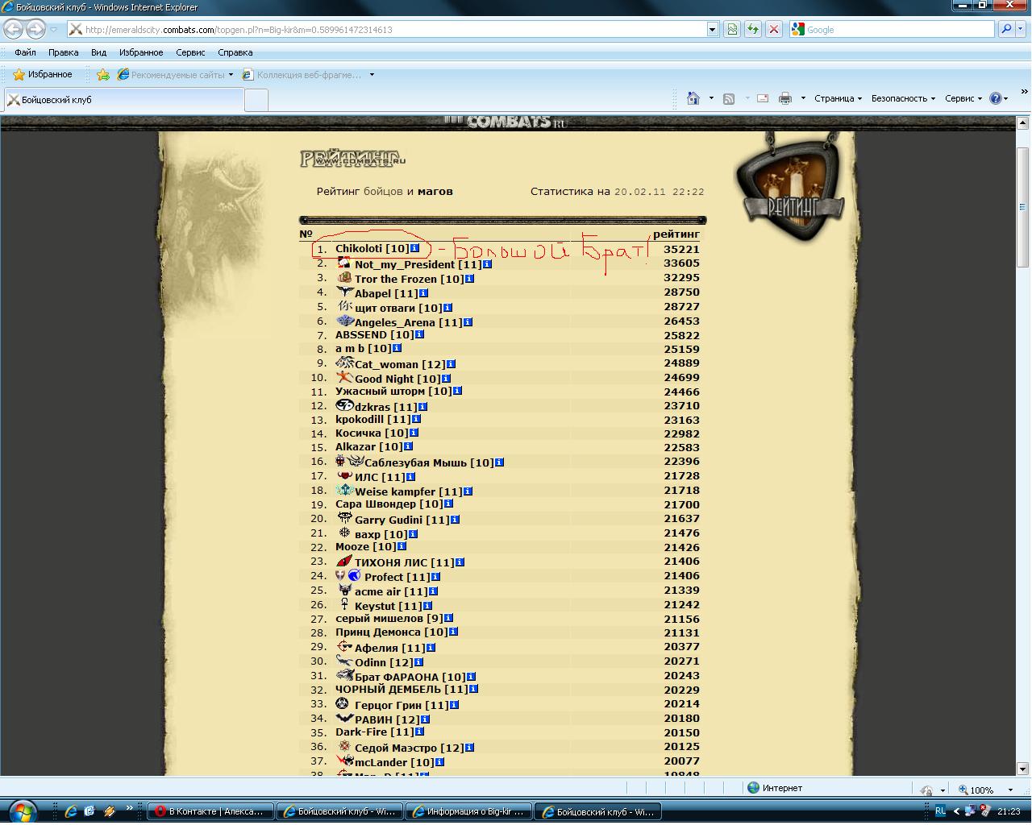The height and width of the screenshot is (825, 1032).
Task: Open the Файл menu
Action: point(25,52)
